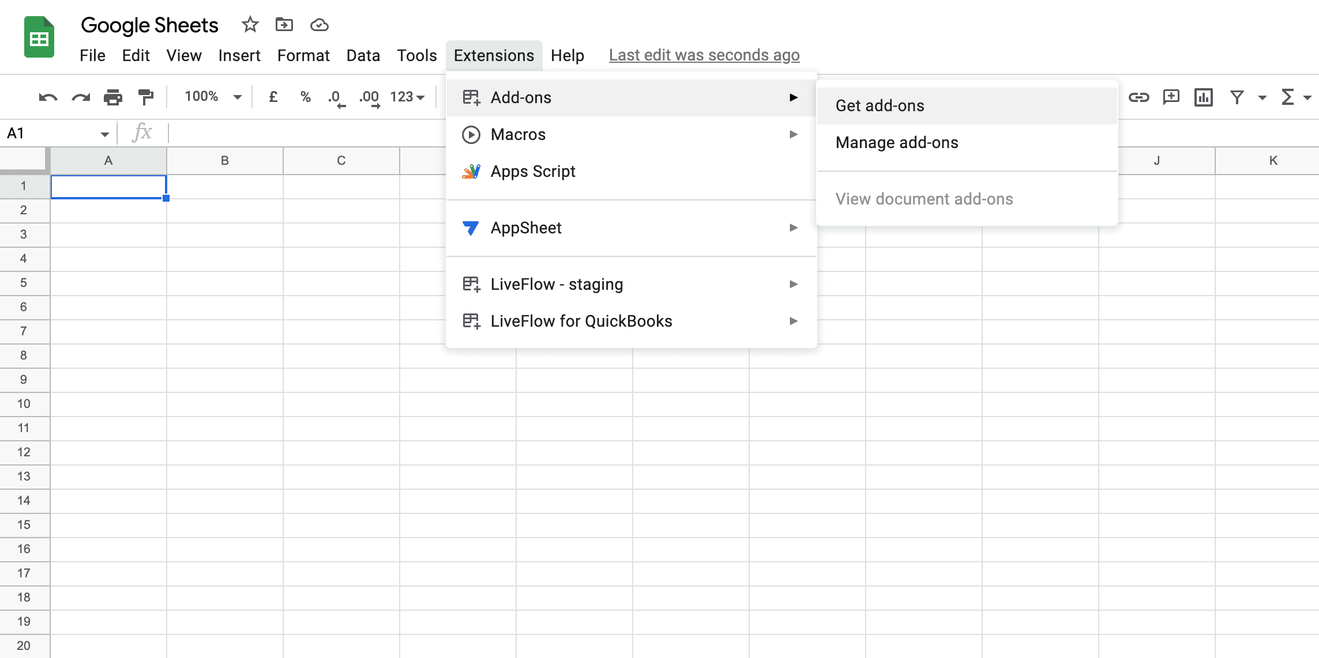This screenshot has width=1319, height=658.
Task: Expand the name box A1 dropdown
Action: click(104, 134)
